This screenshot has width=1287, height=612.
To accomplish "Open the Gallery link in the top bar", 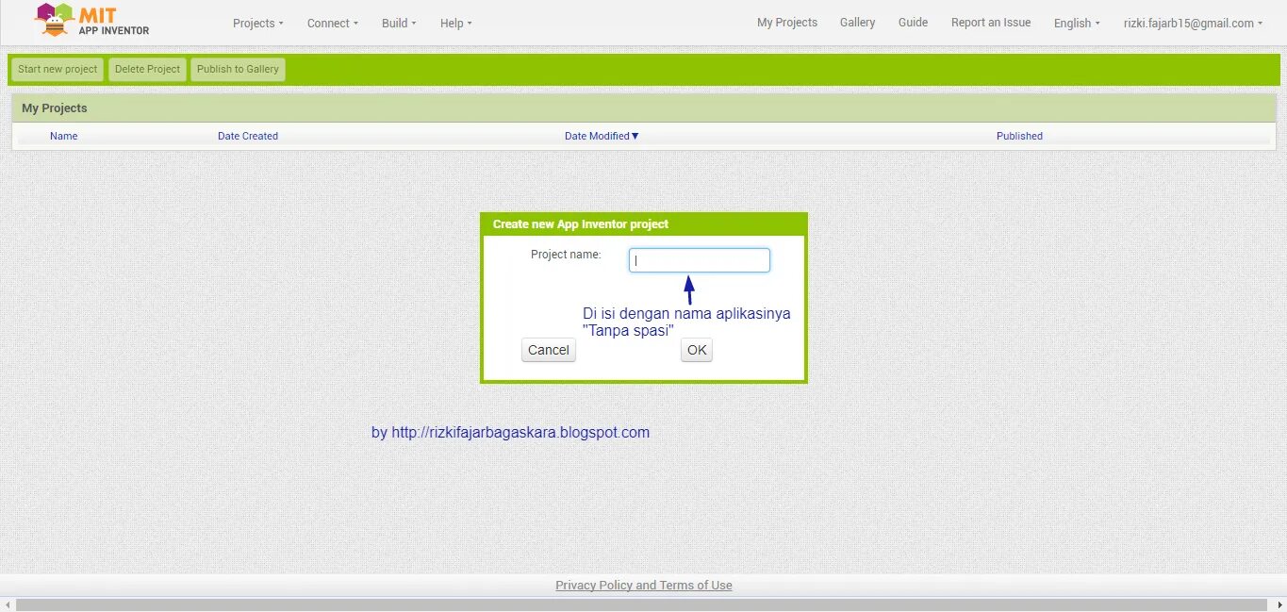I will click(858, 23).
